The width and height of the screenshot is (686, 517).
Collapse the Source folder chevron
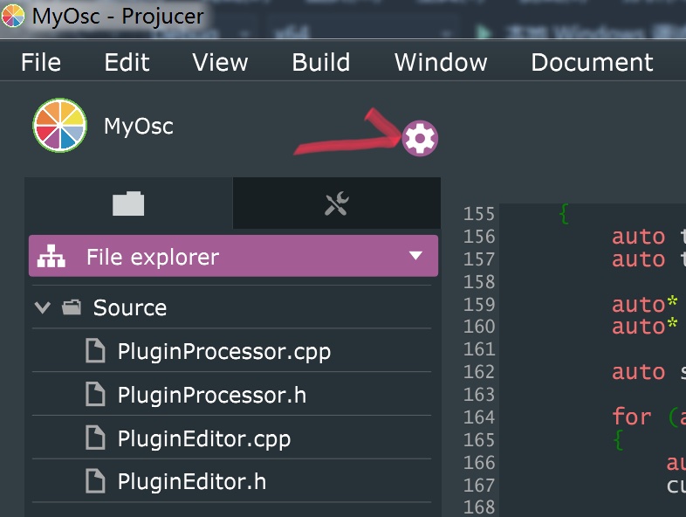tap(41, 307)
